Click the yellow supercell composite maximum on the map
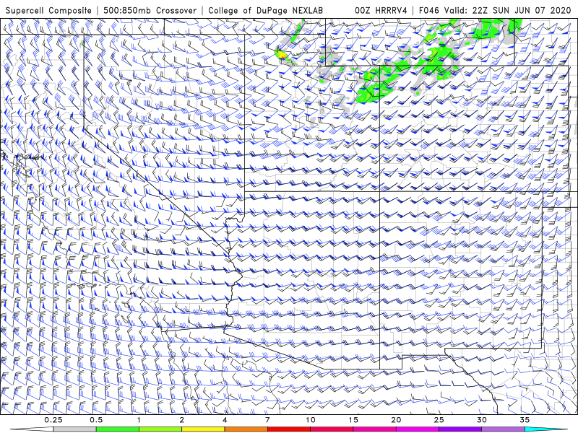Image resolution: width=578 pixels, height=433 pixels. (282, 56)
